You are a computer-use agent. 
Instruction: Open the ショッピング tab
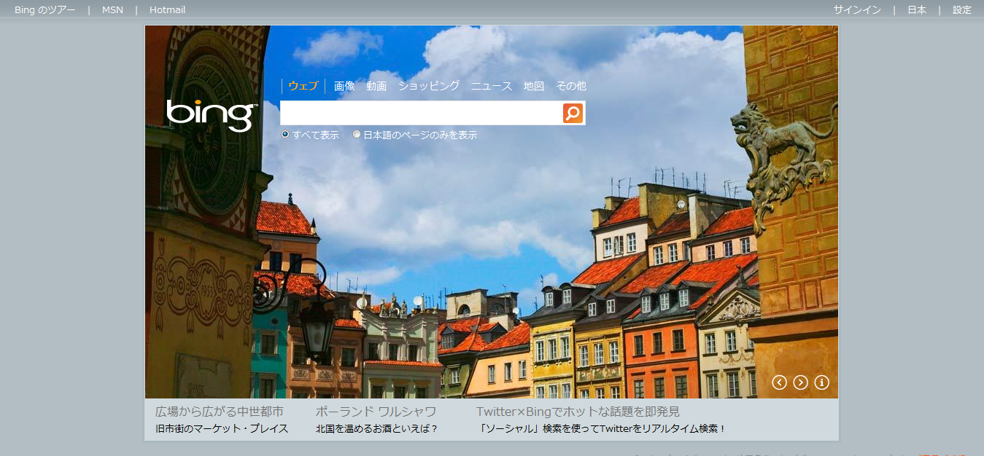point(428,86)
